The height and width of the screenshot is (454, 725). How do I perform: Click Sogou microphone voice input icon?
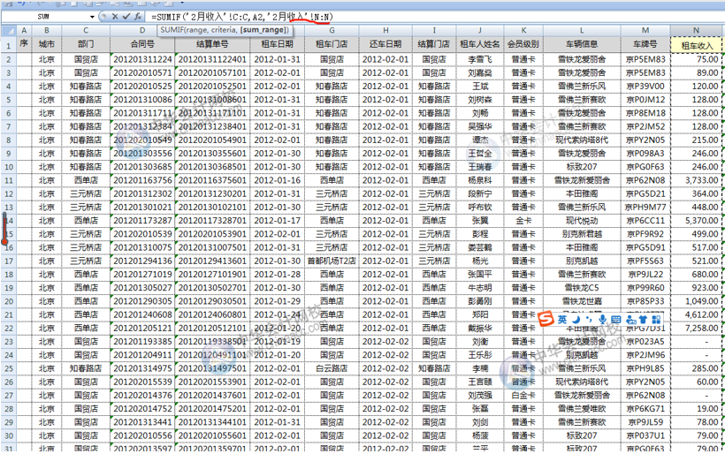click(603, 320)
